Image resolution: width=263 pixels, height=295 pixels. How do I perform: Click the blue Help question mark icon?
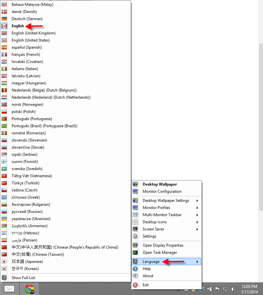click(x=136, y=269)
